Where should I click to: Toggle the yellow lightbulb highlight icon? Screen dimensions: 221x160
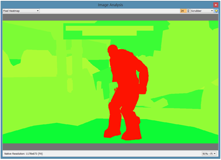(216, 11)
